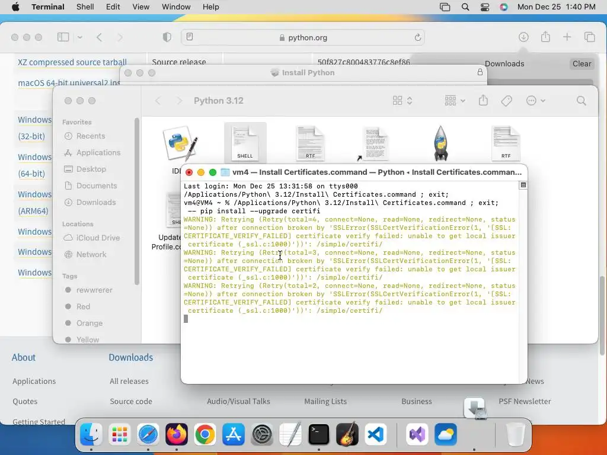The width and height of the screenshot is (607, 455).
Task: Open XZ compressed source tarball link
Action: [72, 62]
